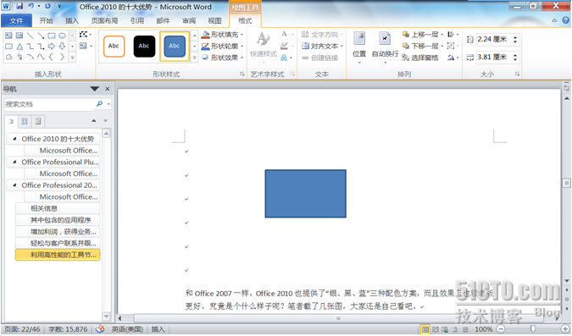Expand shape styles gallery more button
The image size is (572, 336).
click(195, 58)
